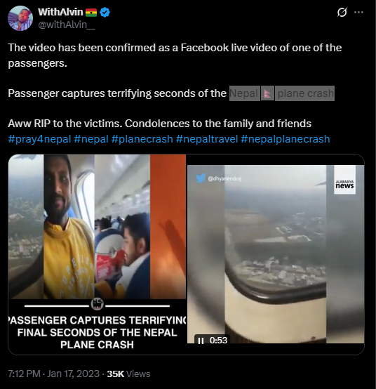This screenshot has height=389, width=376.
Task: Click the @withAlvin__ handle
Action: pyautogui.click(x=67, y=25)
